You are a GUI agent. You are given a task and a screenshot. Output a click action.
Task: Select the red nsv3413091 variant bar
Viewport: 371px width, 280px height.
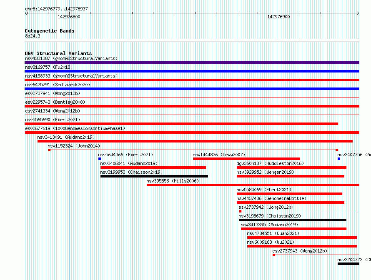click(x=195, y=141)
